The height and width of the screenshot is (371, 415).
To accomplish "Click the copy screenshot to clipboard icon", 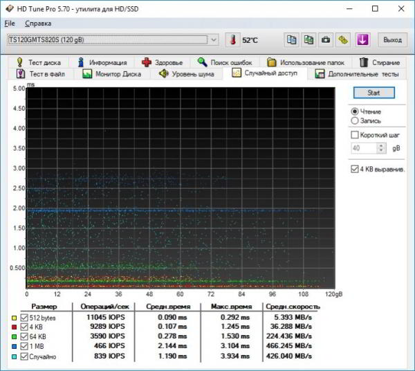I will pos(308,40).
